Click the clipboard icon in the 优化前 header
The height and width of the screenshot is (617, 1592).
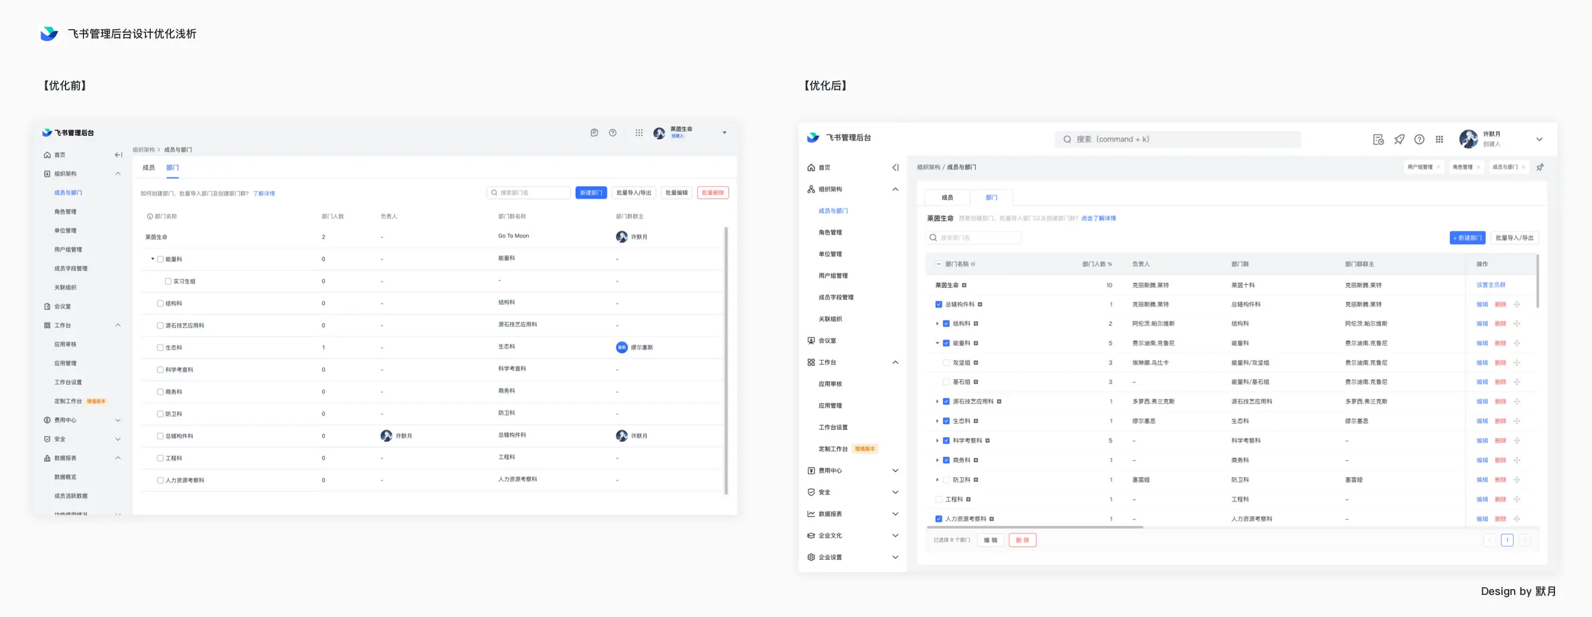pos(594,132)
